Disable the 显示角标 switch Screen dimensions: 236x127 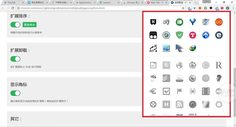coord(15,93)
